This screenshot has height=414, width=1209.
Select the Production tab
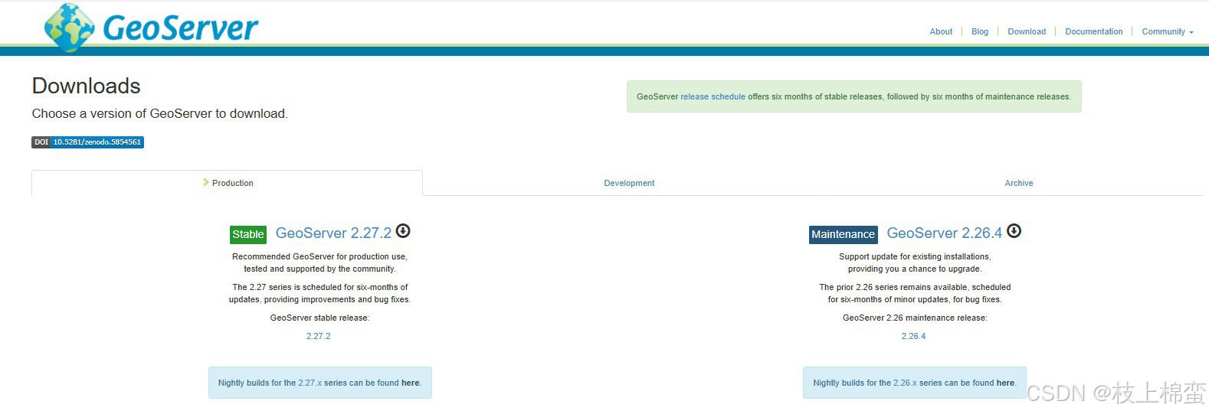coord(227,183)
